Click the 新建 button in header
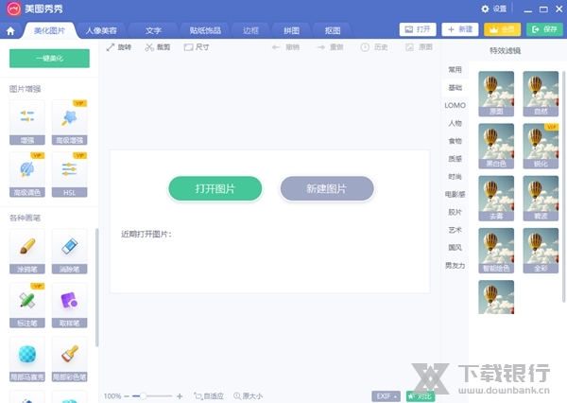This screenshot has height=403, width=567. click(460, 29)
